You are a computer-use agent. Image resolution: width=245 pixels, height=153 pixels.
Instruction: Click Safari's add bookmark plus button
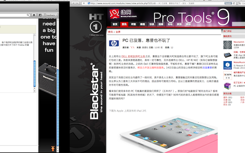pyautogui.click(x=84, y=3)
